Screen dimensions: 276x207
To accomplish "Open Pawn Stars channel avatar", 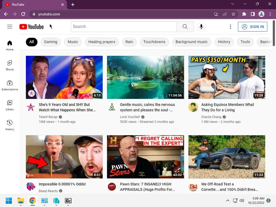I will 112,187.
